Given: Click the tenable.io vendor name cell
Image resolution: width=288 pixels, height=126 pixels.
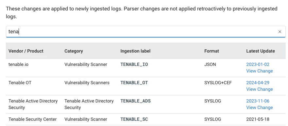Looking at the screenshot, I should (18, 64).
